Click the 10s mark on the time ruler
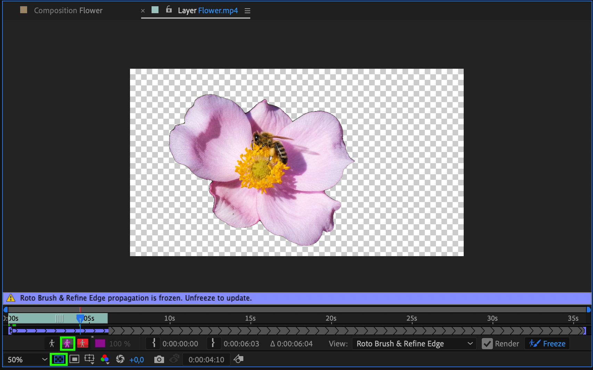 point(170,319)
